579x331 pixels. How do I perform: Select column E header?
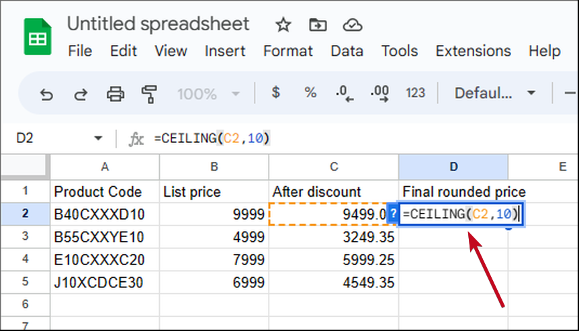point(543,167)
